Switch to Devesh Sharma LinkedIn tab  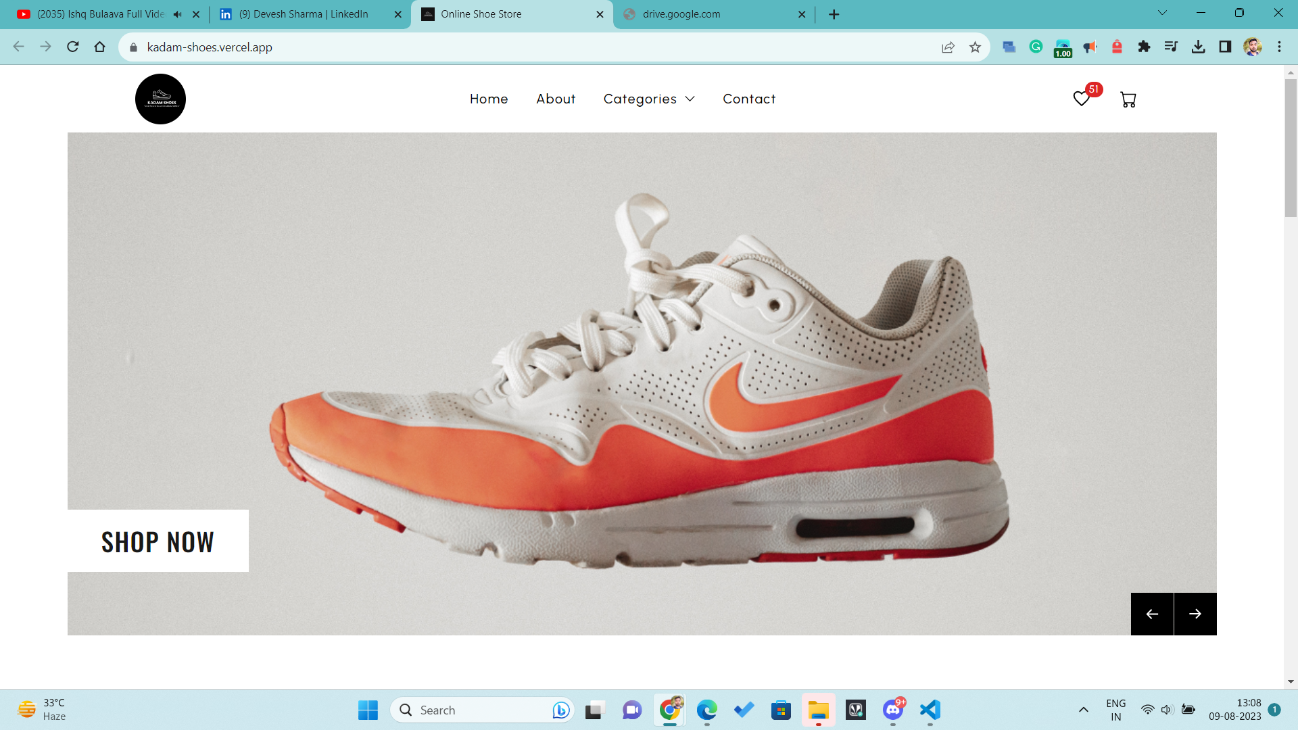[303, 14]
